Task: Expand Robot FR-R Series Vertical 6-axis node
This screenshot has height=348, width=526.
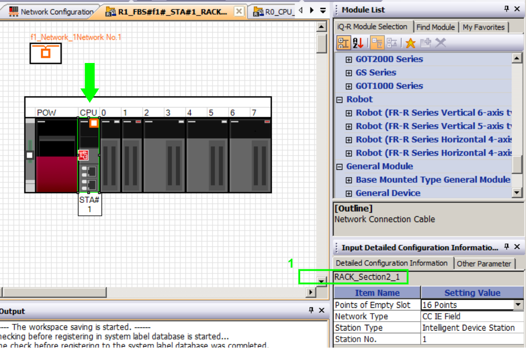Action: pos(349,113)
